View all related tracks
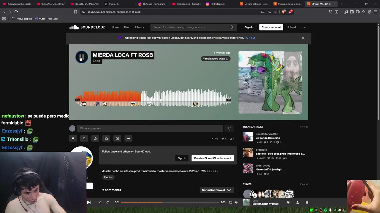This screenshot has width=380, height=213. click(304, 127)
